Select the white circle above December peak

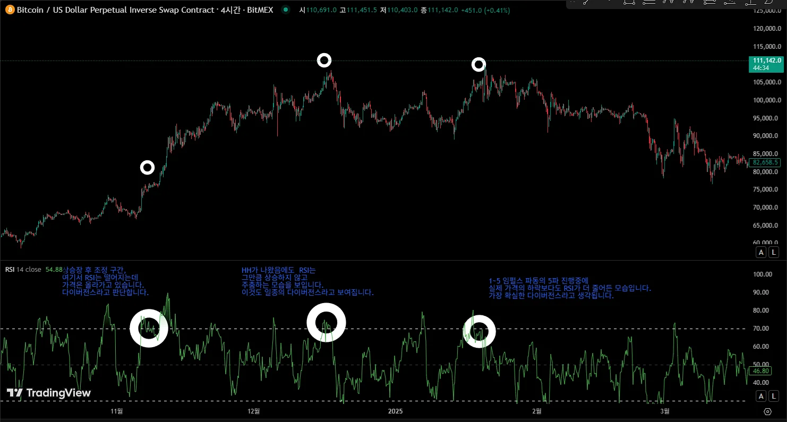(x=324, y=60)
